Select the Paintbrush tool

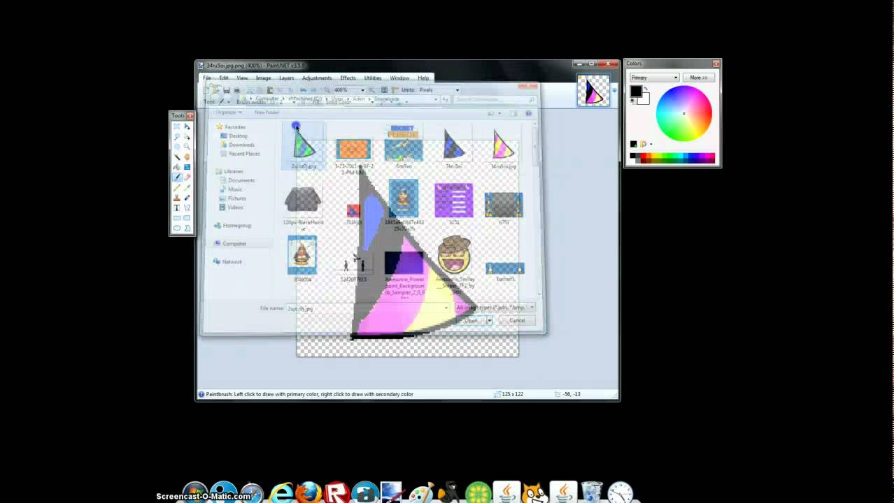click(176, 177)
